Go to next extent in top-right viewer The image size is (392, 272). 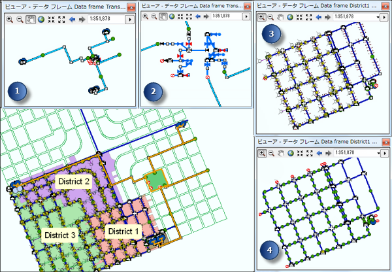coord(327,17)
